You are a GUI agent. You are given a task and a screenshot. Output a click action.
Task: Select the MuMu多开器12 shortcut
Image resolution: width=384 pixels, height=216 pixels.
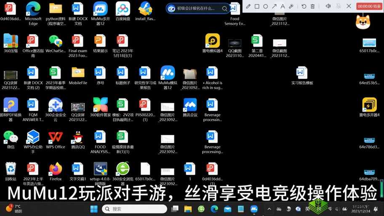pos(100,14)
